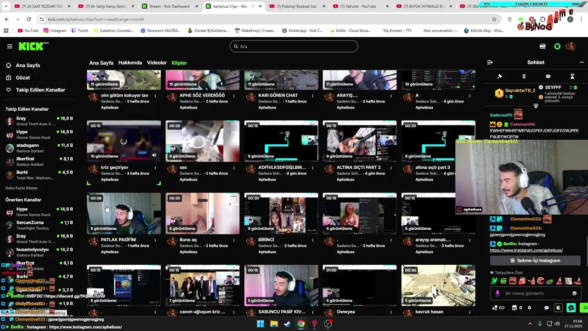Click the teal star badge button

571,308
